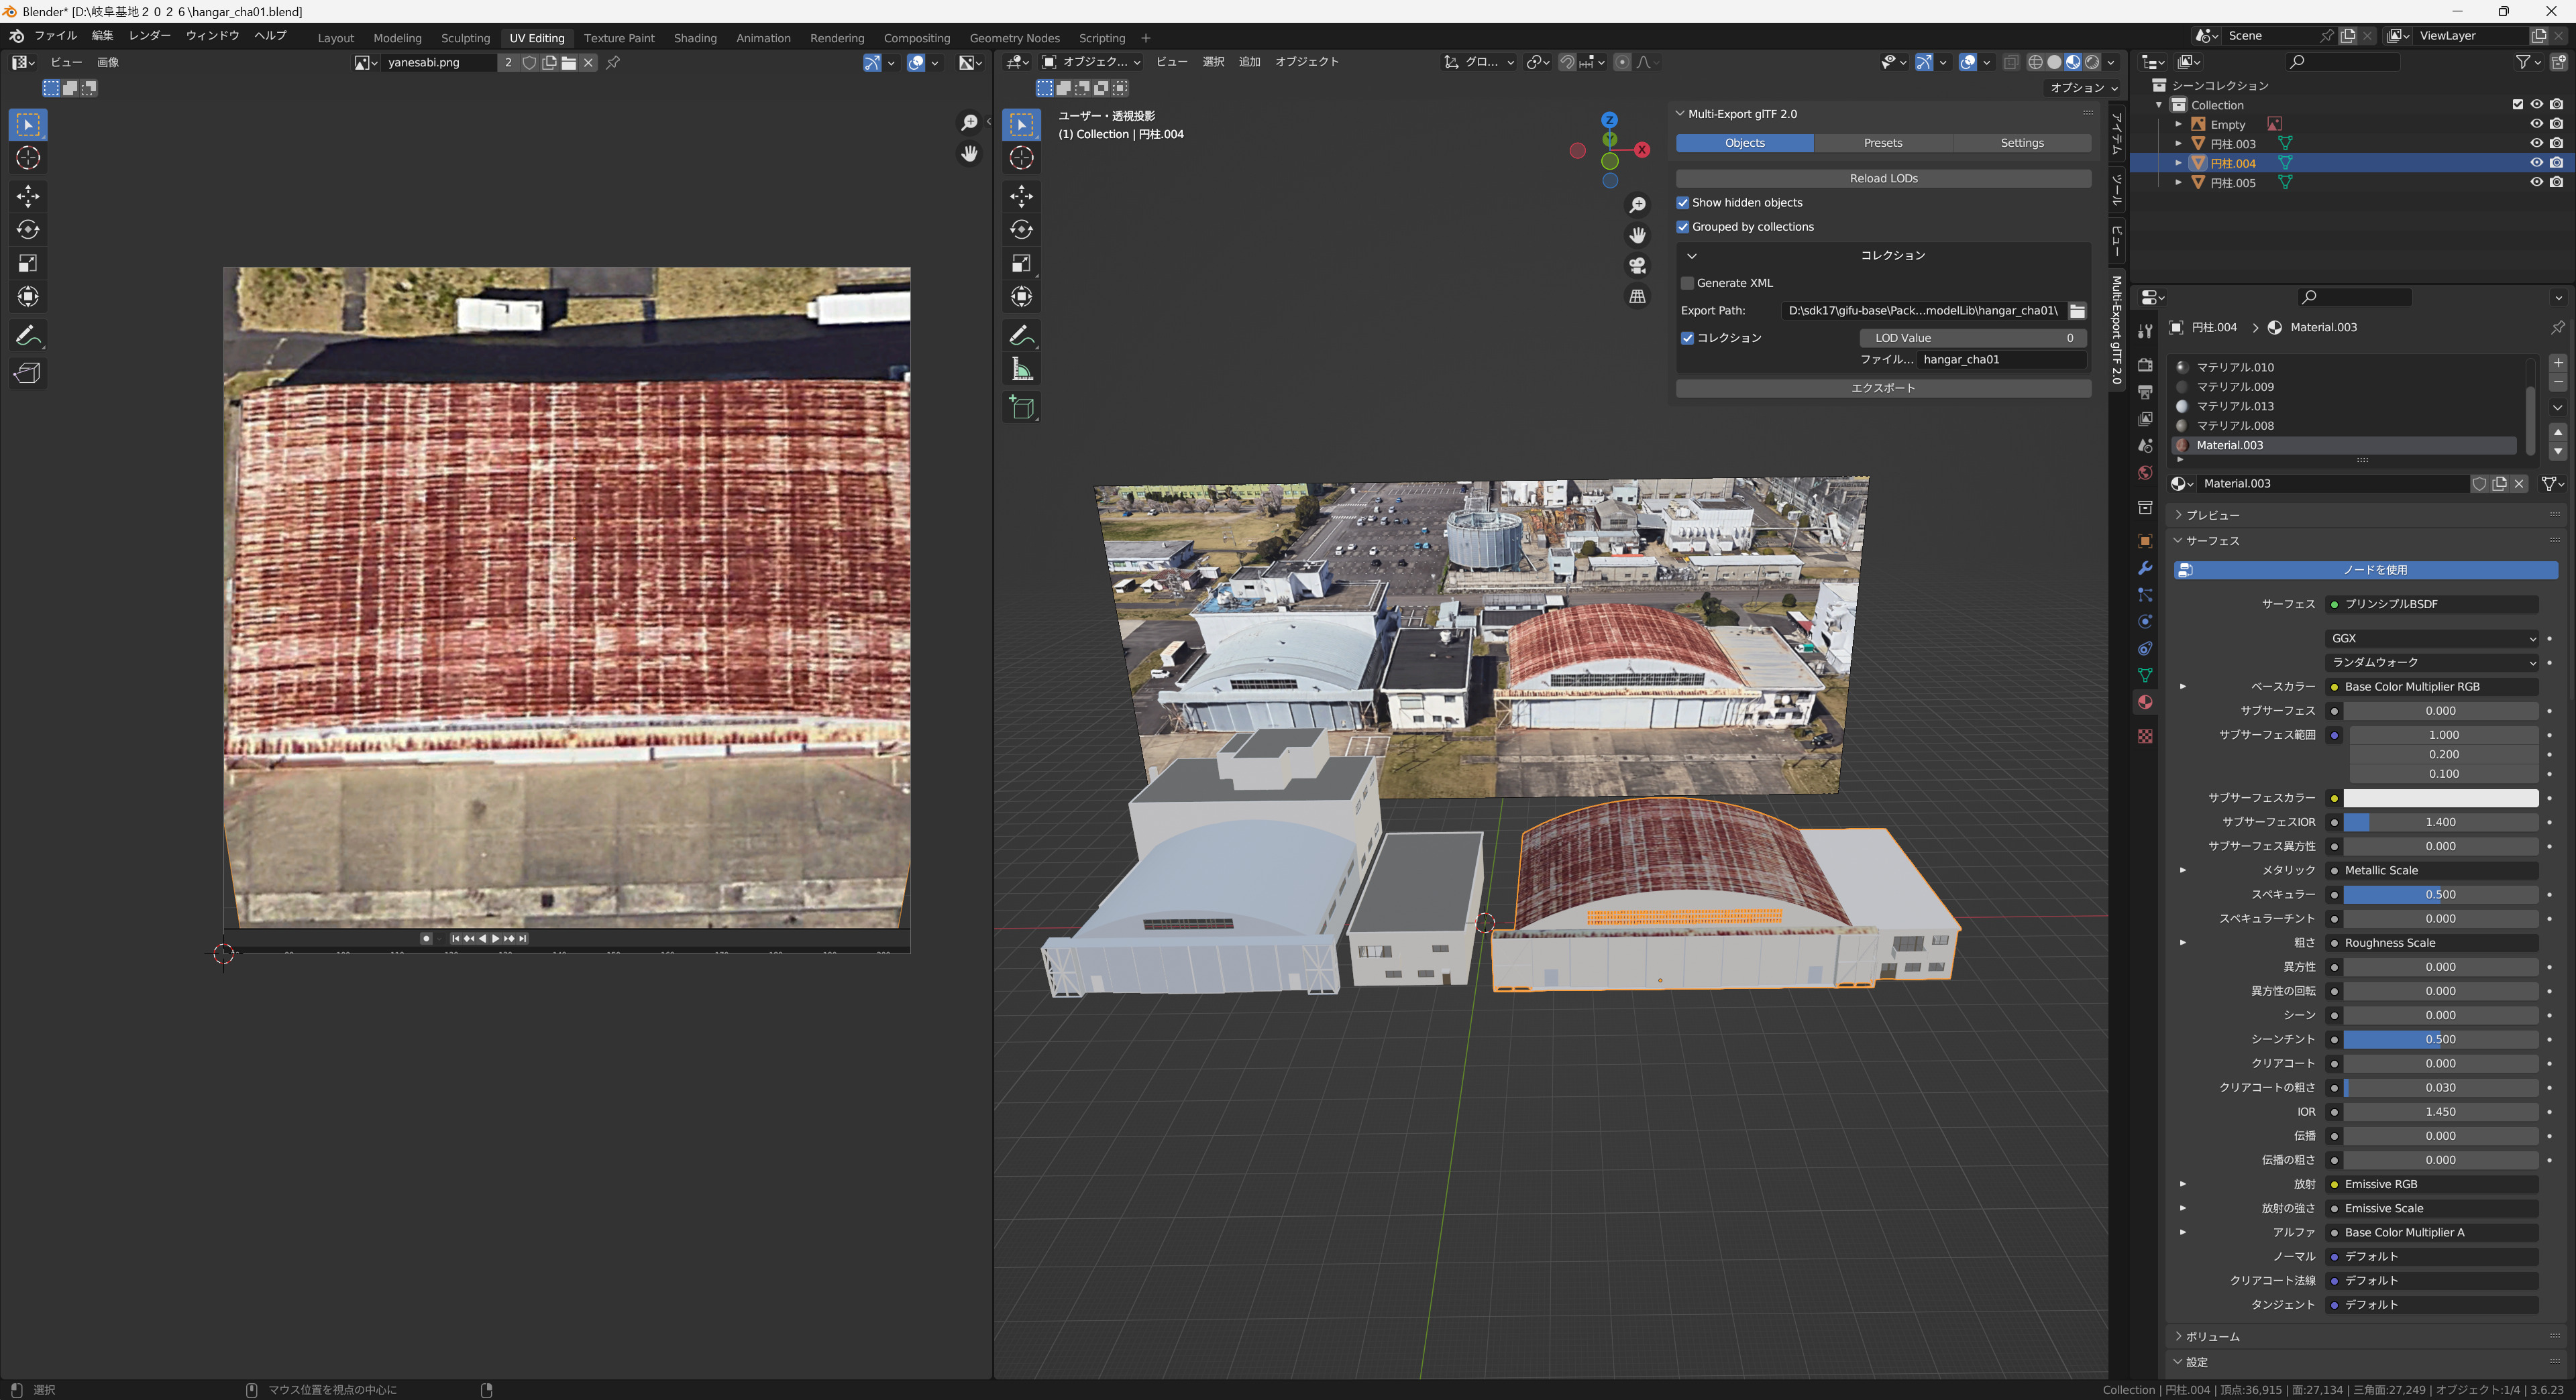Expand the Empty object in outliner
Image resolution: width=2576 pixels, height=1400 pixels.
[2178, 124]
